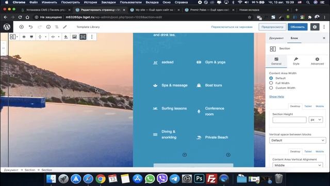Click the background image icon in block toolbar
This screenshot has width=330, height=186.
(x=74, y=37)
